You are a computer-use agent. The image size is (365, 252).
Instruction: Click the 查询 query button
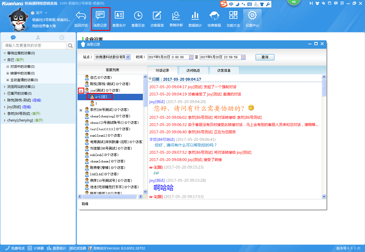coord(265,57)
